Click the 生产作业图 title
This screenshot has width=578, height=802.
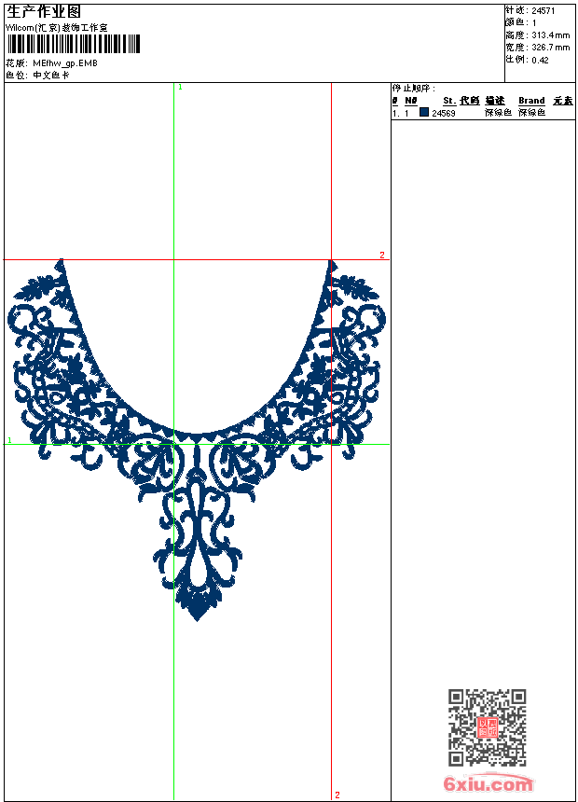pos(44,12)
